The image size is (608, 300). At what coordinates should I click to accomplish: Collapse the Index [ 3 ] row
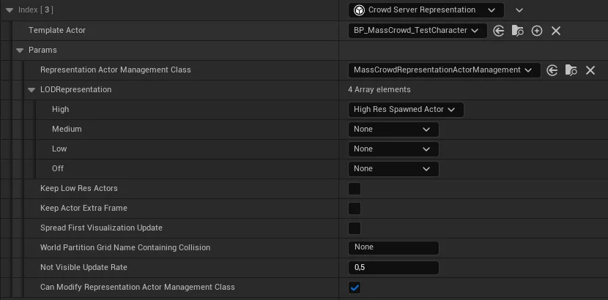coord(10,10)
